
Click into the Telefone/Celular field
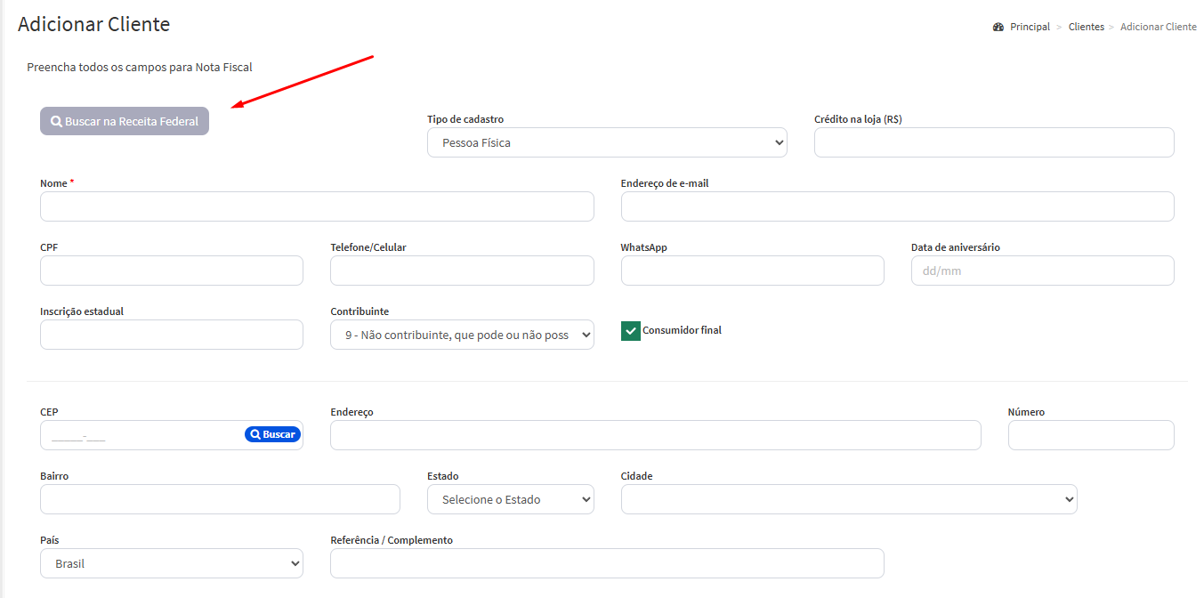[x=461, y=271]
